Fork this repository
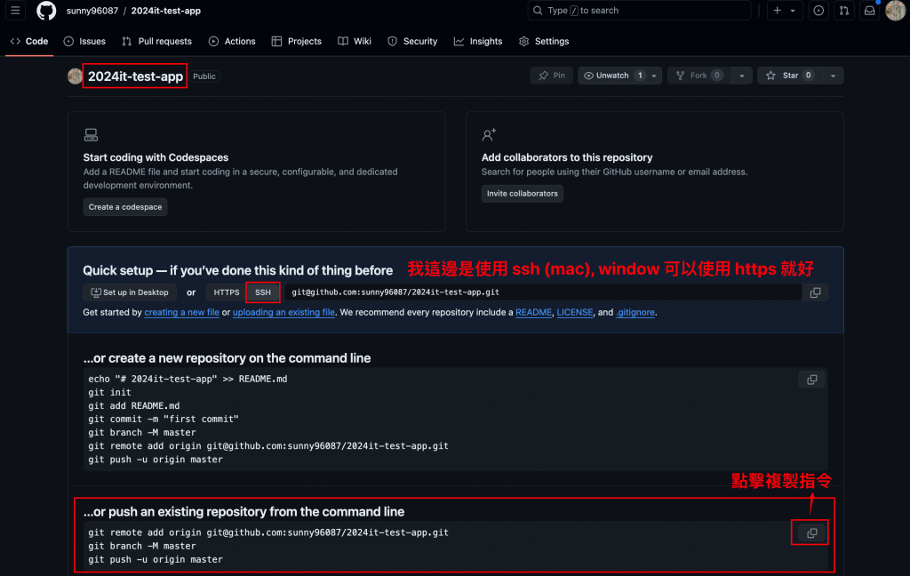The height and width of the screenshot is (576, 910). [699, 76]
